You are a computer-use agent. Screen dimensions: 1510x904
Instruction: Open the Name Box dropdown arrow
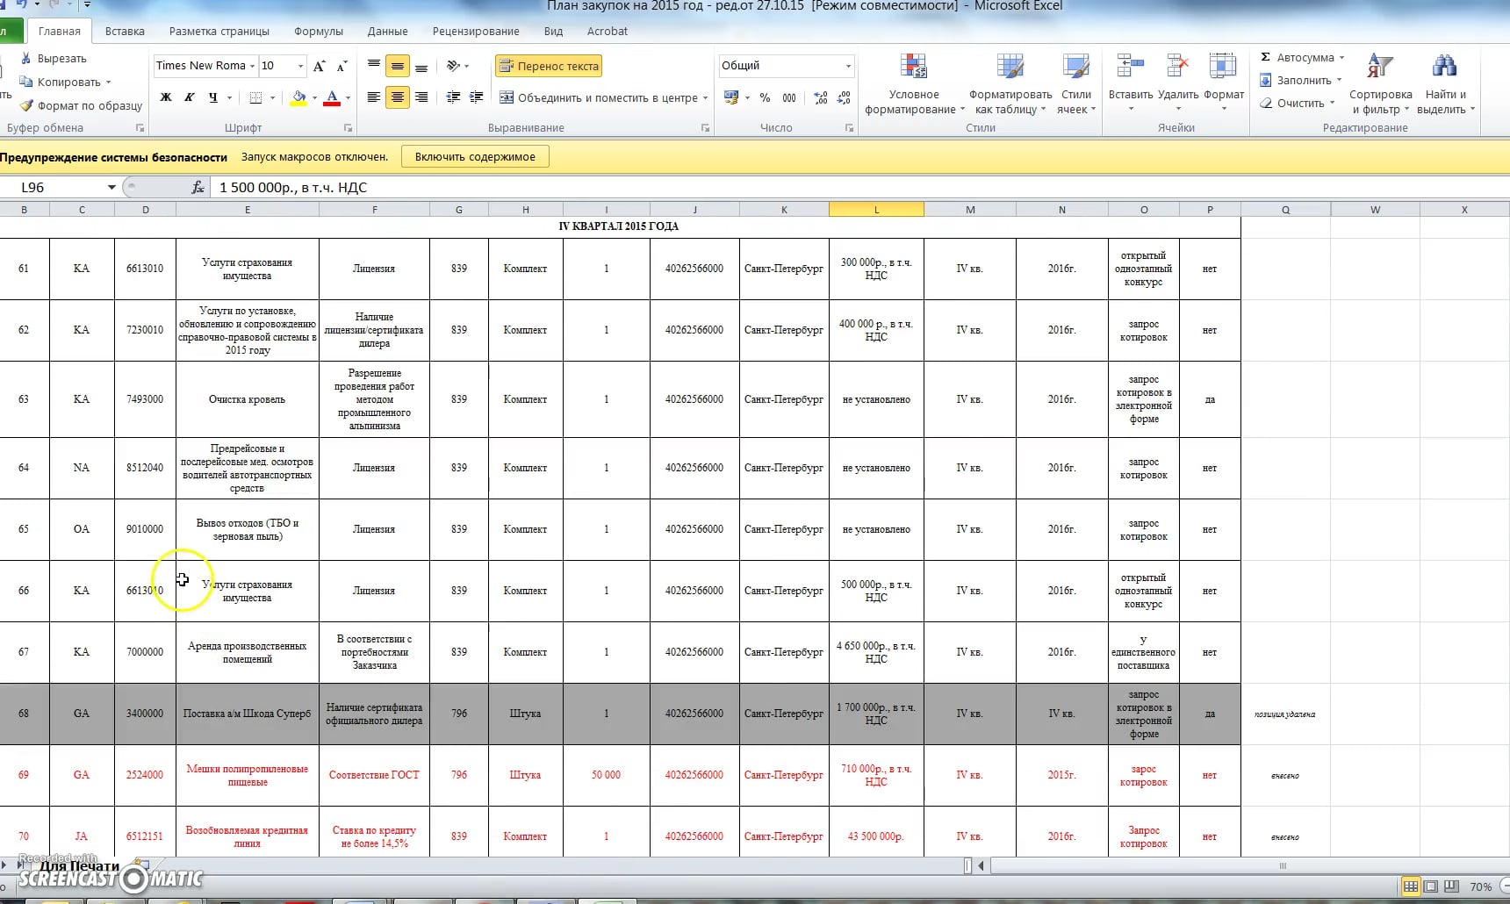coord(111,187)
